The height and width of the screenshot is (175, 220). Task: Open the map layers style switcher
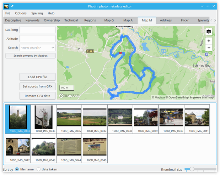pyautogui.click(x=209, y=32)
